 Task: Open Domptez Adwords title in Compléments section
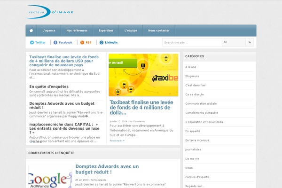pos(107,169)
